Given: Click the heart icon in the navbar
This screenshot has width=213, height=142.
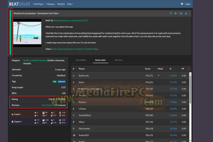Looking at the screenshot, I should point(182,4).
